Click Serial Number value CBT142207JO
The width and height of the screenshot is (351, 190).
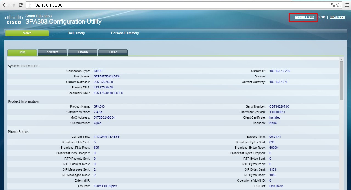279,106
